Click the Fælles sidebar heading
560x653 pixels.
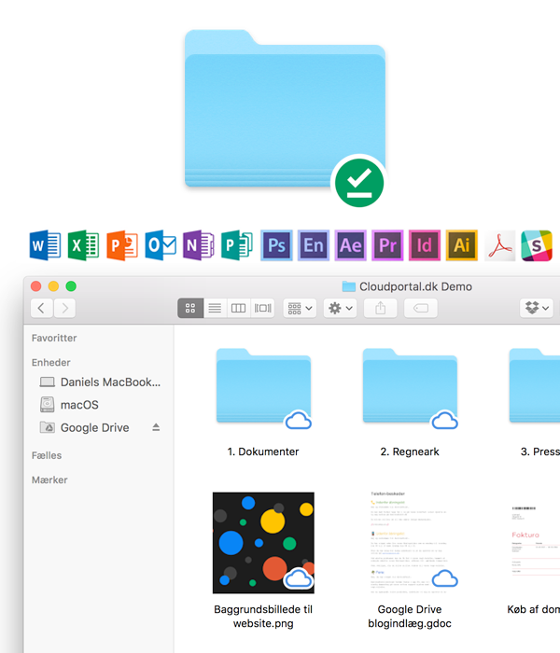(47, 455)
